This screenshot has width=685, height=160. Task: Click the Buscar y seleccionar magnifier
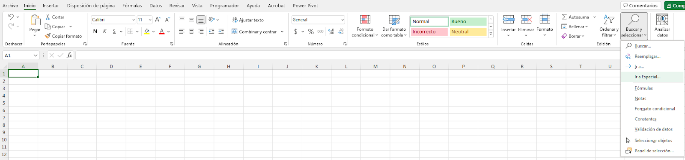[634, 20]
